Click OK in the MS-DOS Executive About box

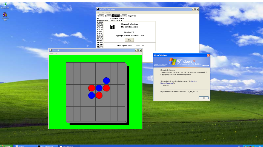click(129, 40)
